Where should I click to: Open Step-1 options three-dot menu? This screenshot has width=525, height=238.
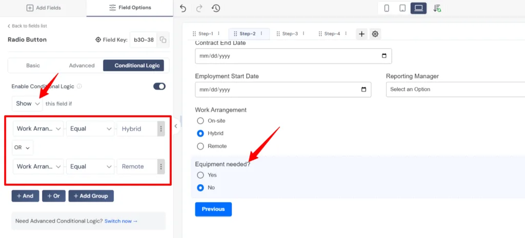pyautogui.click(x=218, y=33)
